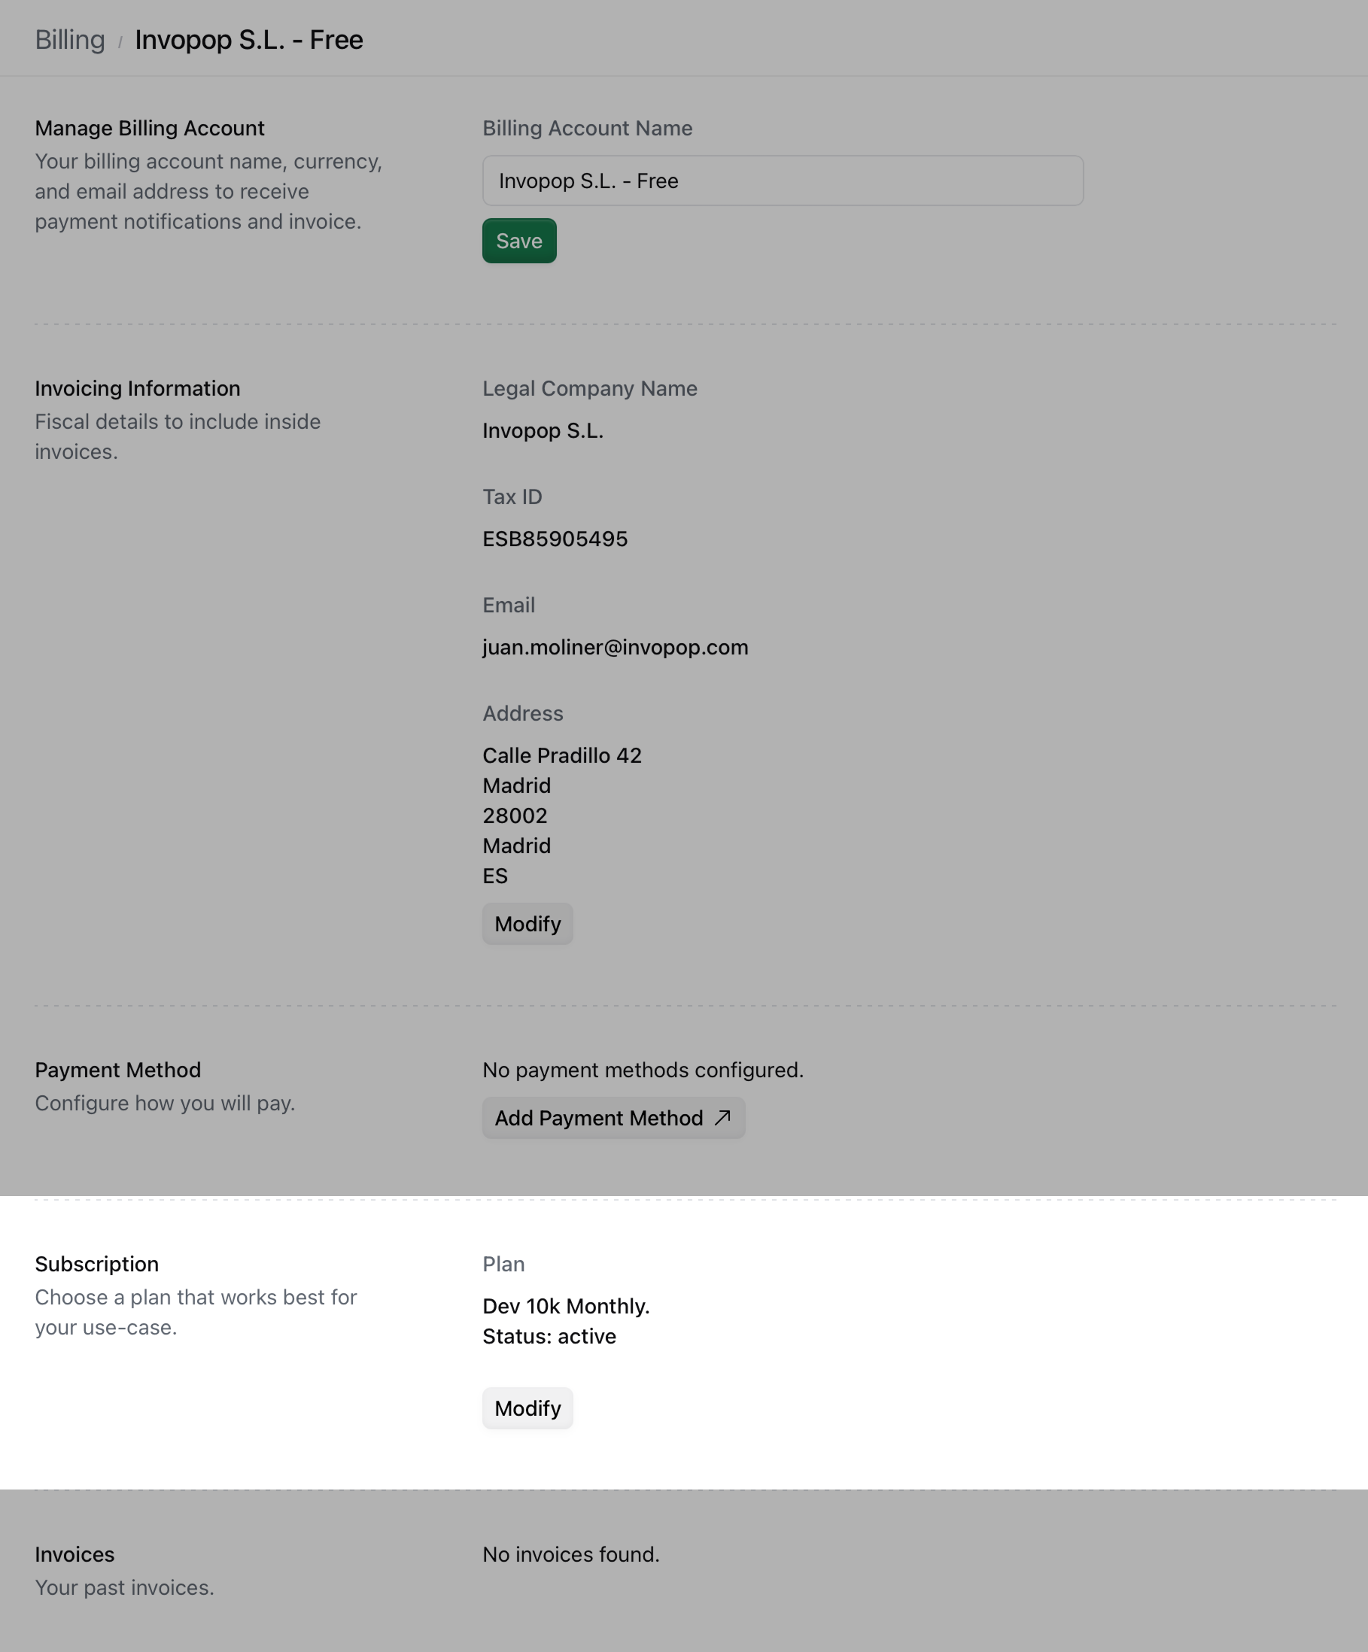Click the Your past invoices description
Screen dimensions: 1368x1652
(124, 1587)
